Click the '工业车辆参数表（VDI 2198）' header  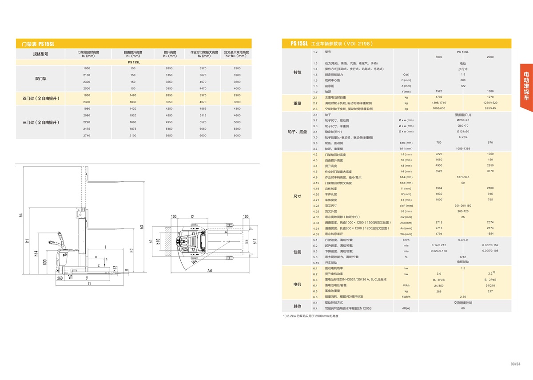coord(342,44)
